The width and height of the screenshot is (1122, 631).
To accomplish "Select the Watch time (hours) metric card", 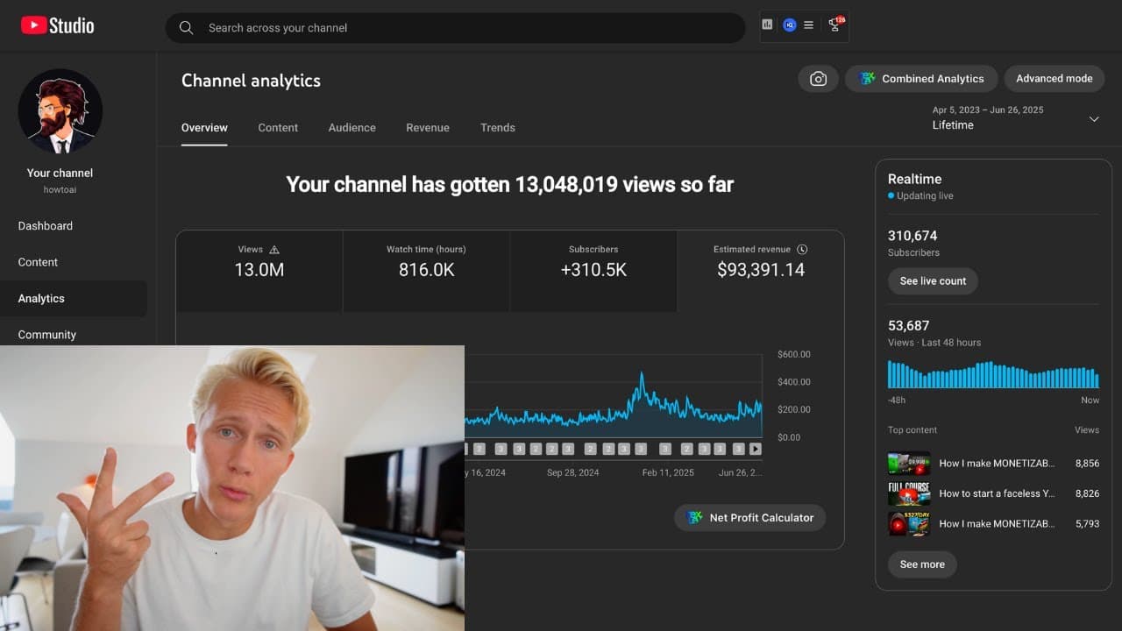I will pyautogui.click(x=426, y=271).
